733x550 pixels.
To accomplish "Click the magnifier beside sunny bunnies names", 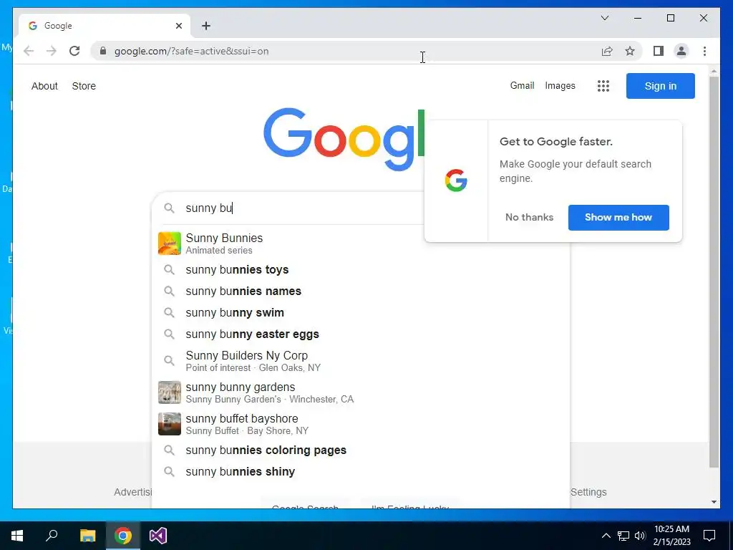I will (x=169, y=291).
